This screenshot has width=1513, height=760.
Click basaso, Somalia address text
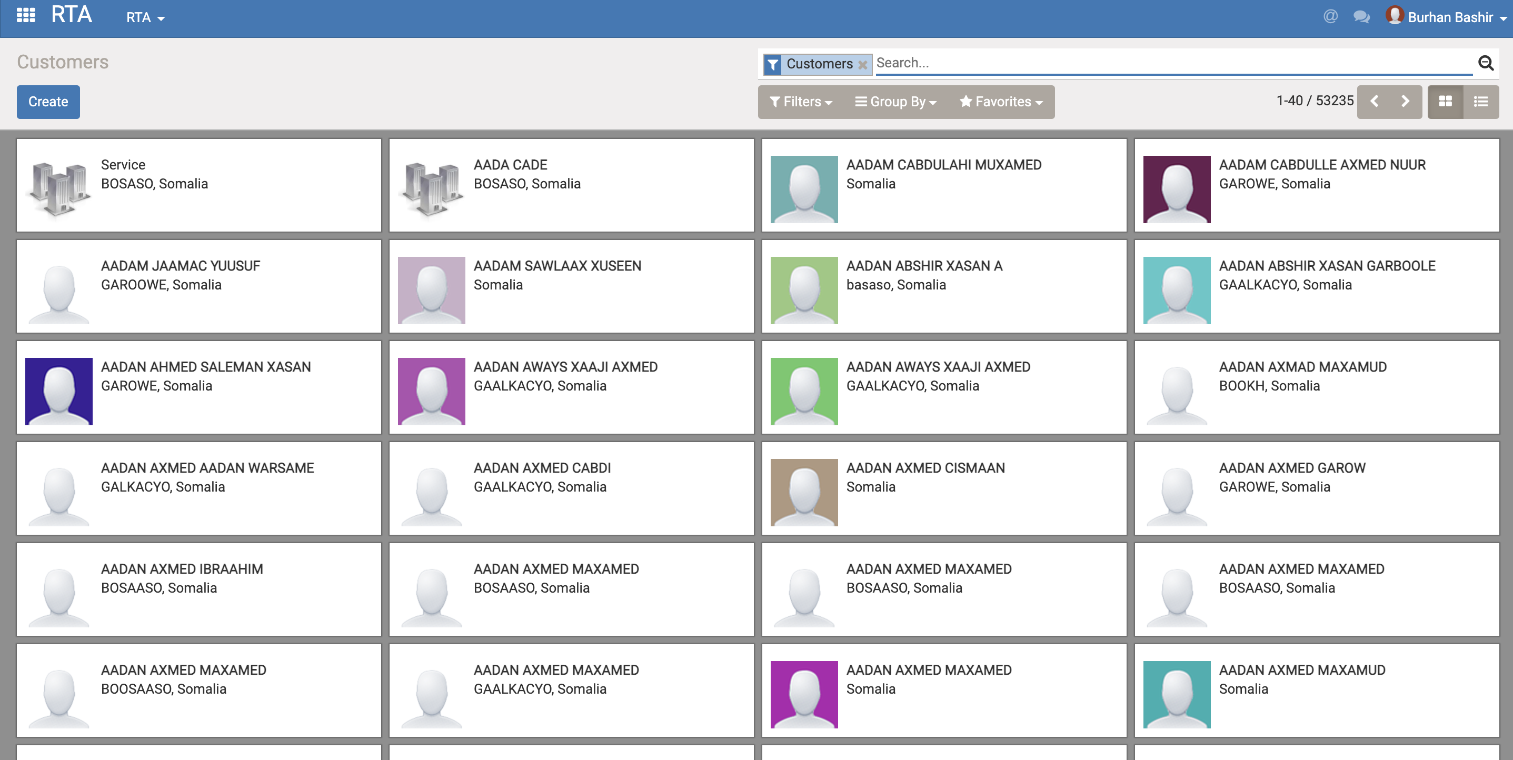pyautogui.click(x=897, y=284)
